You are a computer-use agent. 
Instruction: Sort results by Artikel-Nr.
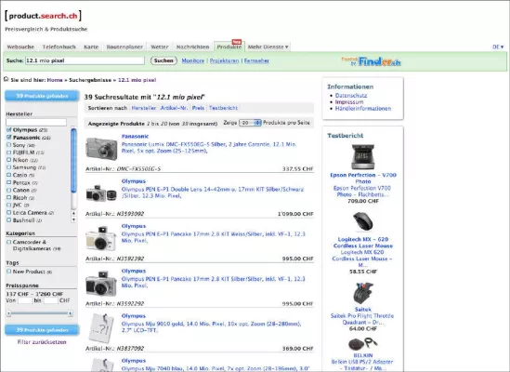click(174, 108)
